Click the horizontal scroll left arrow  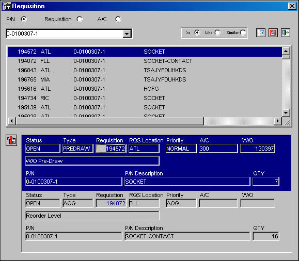[x=12, y=121]
